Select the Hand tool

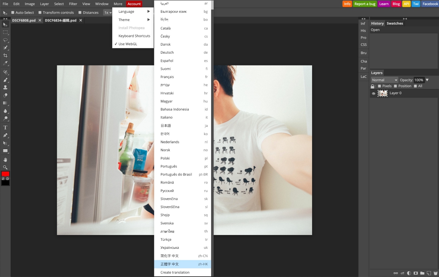(x=5, y=160)
